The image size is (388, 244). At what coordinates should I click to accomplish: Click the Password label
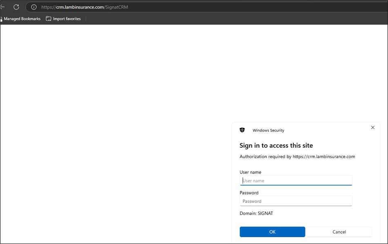tap(248, 193)
